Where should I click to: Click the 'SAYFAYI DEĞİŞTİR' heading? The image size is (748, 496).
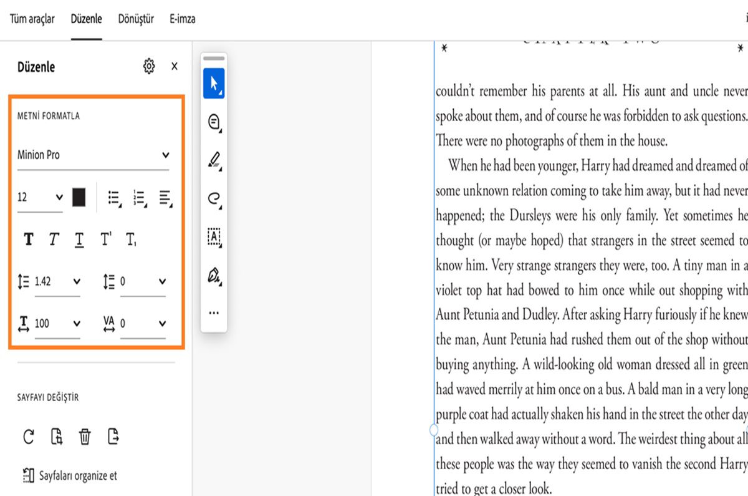48,397
